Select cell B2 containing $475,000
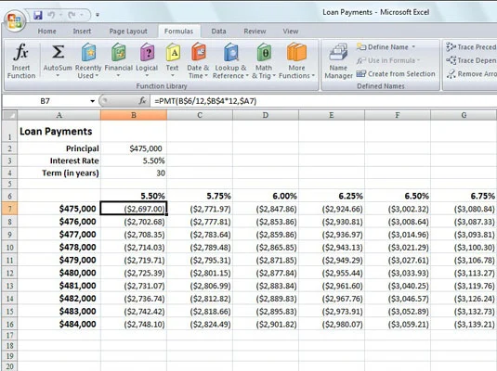 click(134, 148)
